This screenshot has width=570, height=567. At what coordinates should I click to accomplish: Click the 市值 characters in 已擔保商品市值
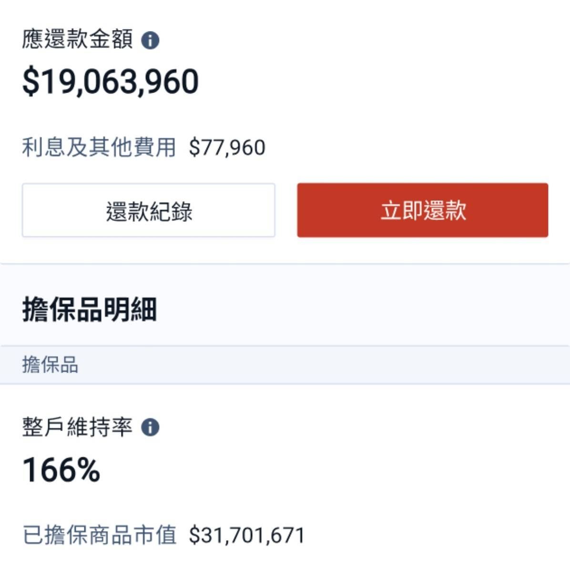click(155, 535)
